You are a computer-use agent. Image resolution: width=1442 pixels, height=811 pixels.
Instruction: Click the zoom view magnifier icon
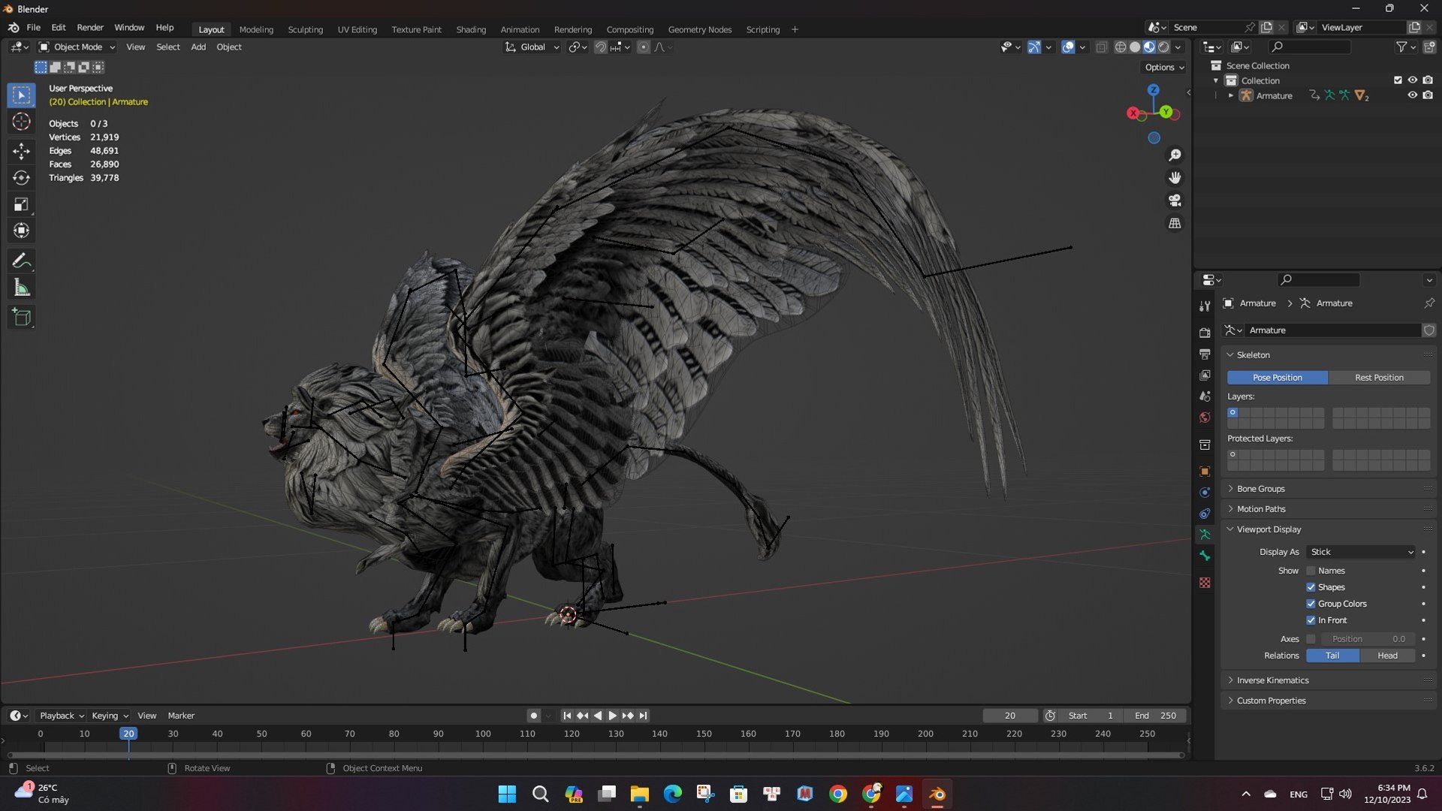1175,155
